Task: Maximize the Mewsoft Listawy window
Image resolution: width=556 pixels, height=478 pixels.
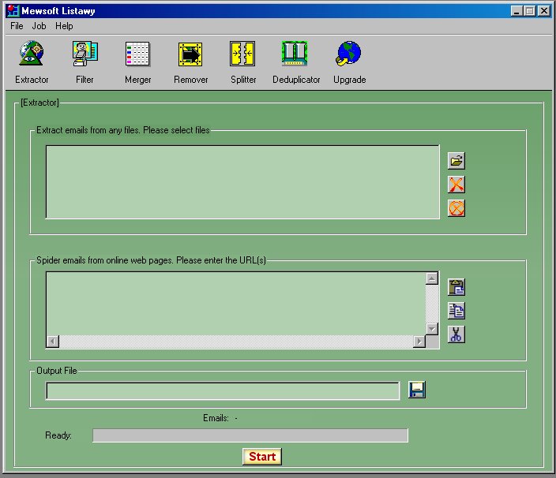Action: (530, 11)
